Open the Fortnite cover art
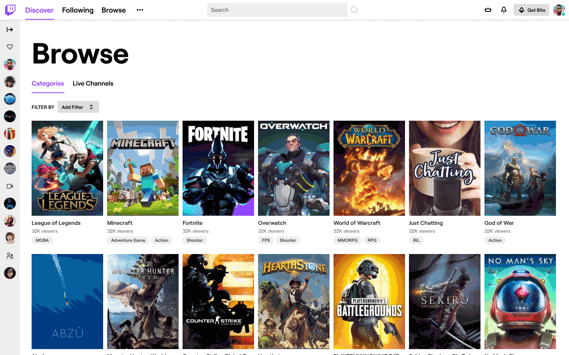 (218, 168)
